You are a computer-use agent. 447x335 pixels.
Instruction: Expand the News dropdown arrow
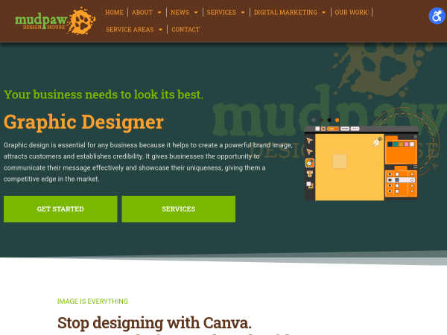(x=196, y=13)
